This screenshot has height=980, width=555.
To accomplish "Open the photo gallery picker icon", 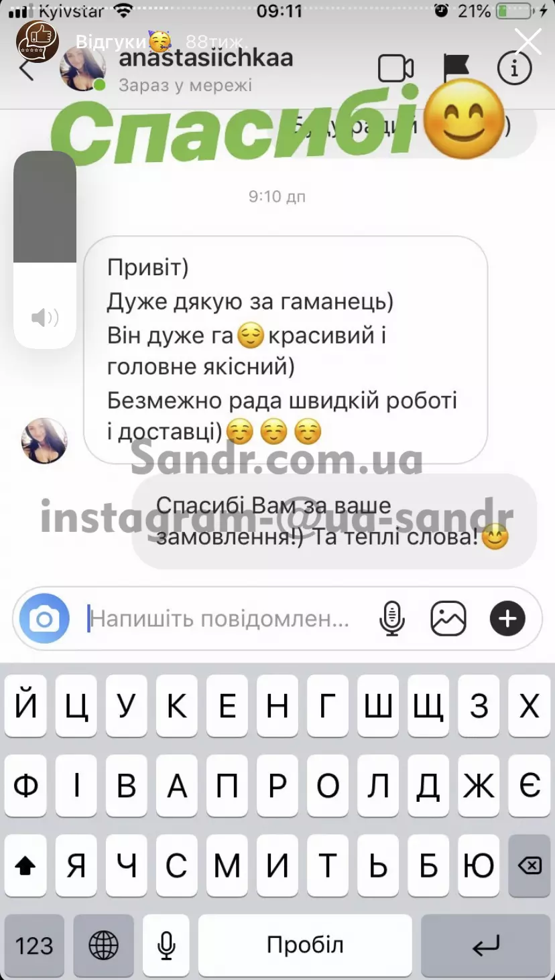I will click(448, 618).
